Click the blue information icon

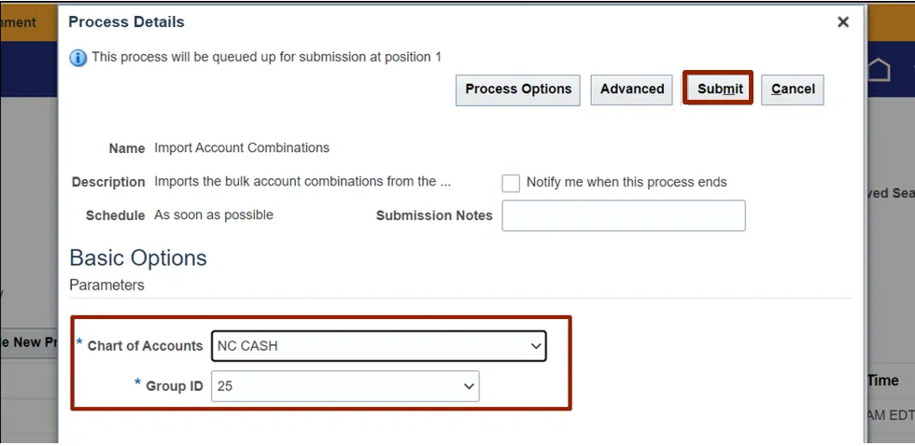[x=78, y=58]
